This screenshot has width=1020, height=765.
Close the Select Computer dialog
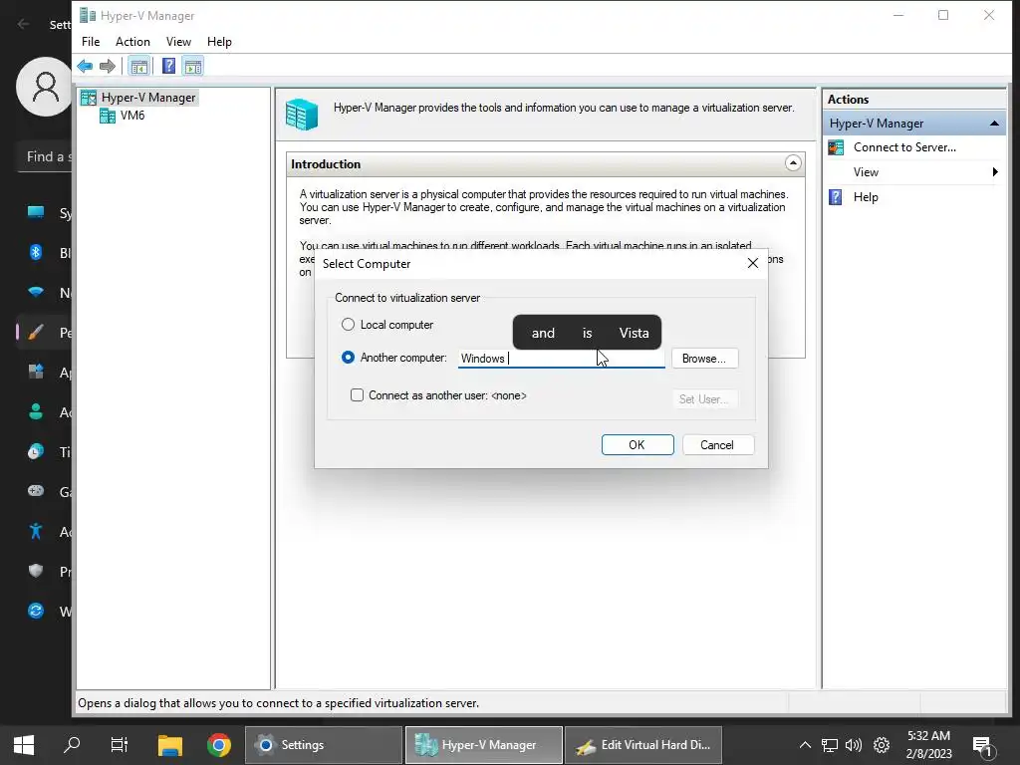tap(753, 263)
